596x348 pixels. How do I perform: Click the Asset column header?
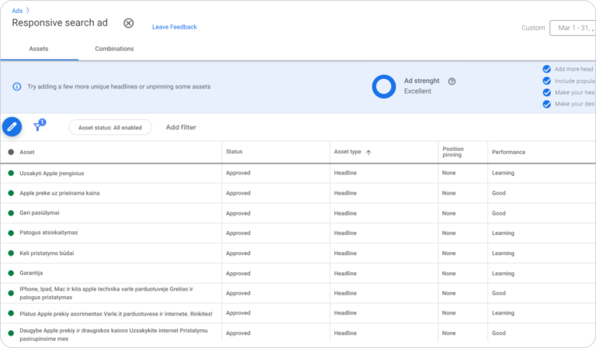27,152
